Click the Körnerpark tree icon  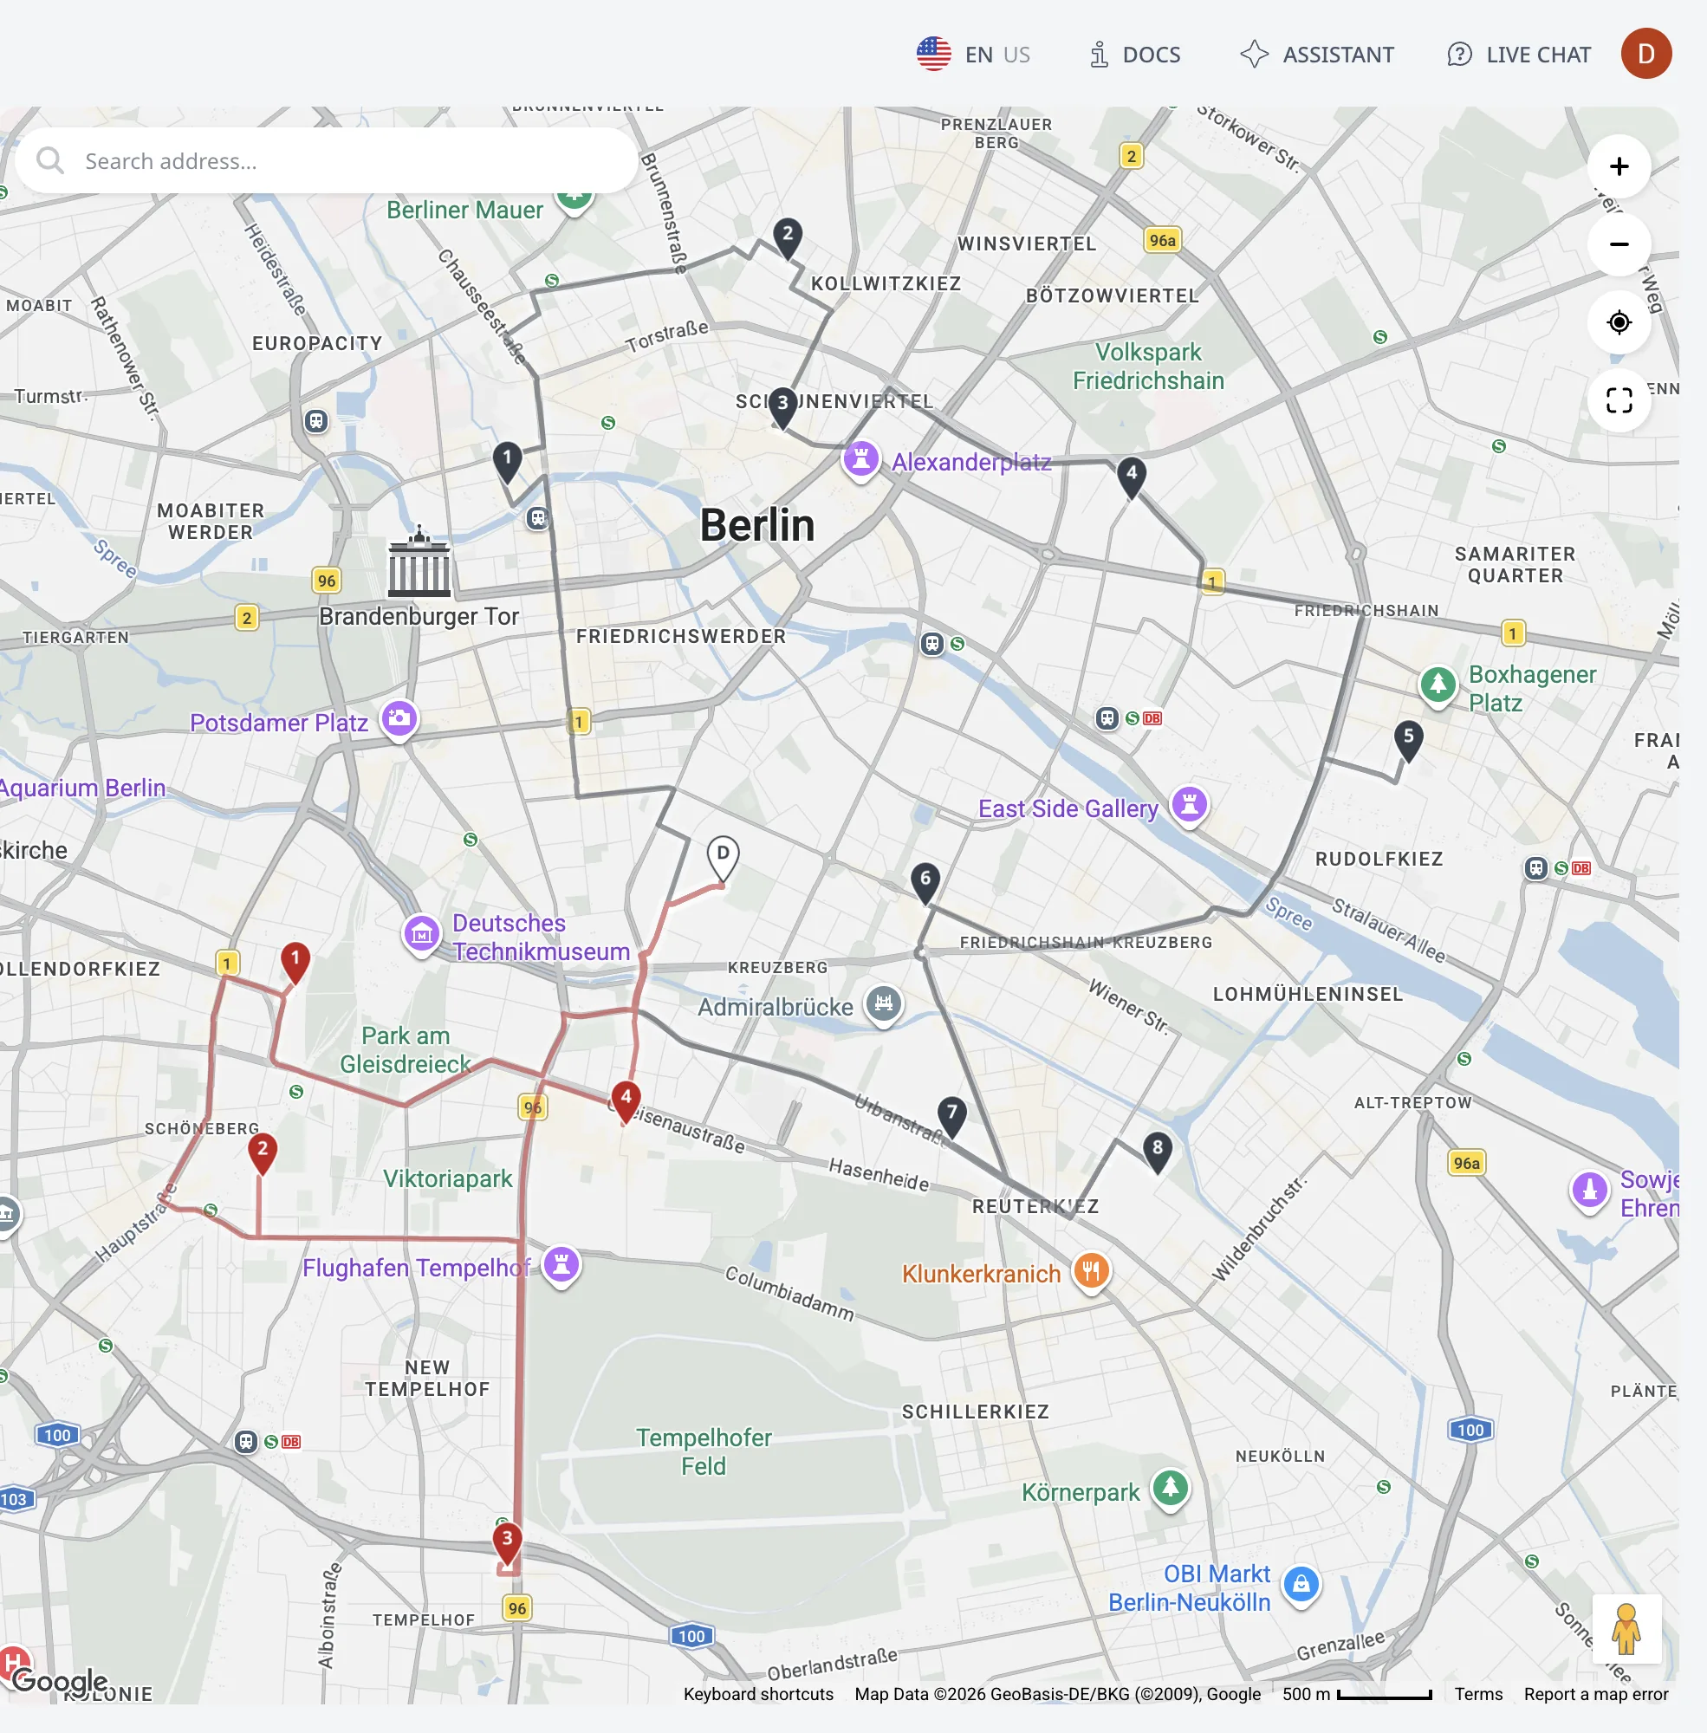pos(1170,1490)
